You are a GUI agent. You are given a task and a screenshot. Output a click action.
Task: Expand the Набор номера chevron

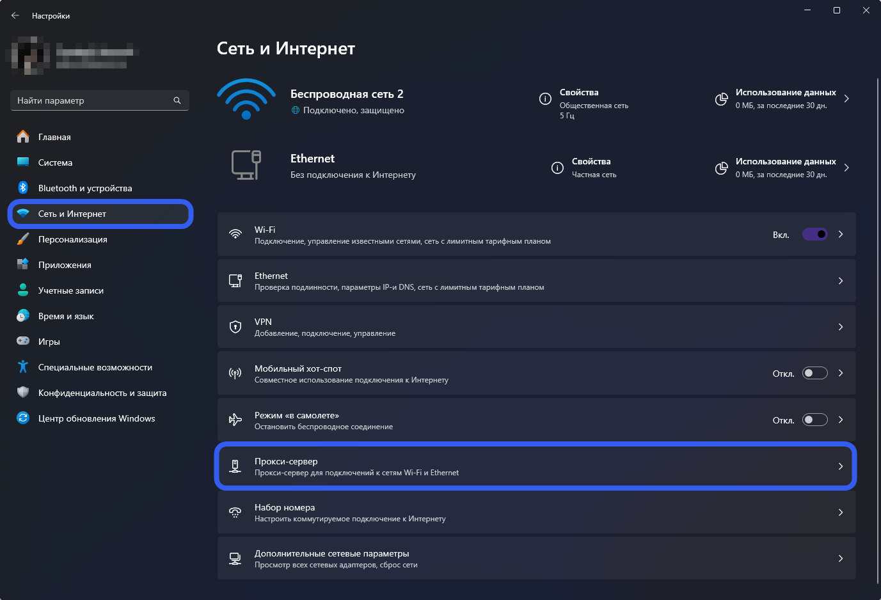point(840,512)
